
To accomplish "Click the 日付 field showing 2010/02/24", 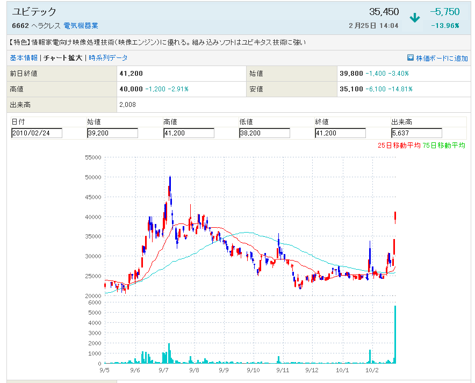I will (37, 133).
